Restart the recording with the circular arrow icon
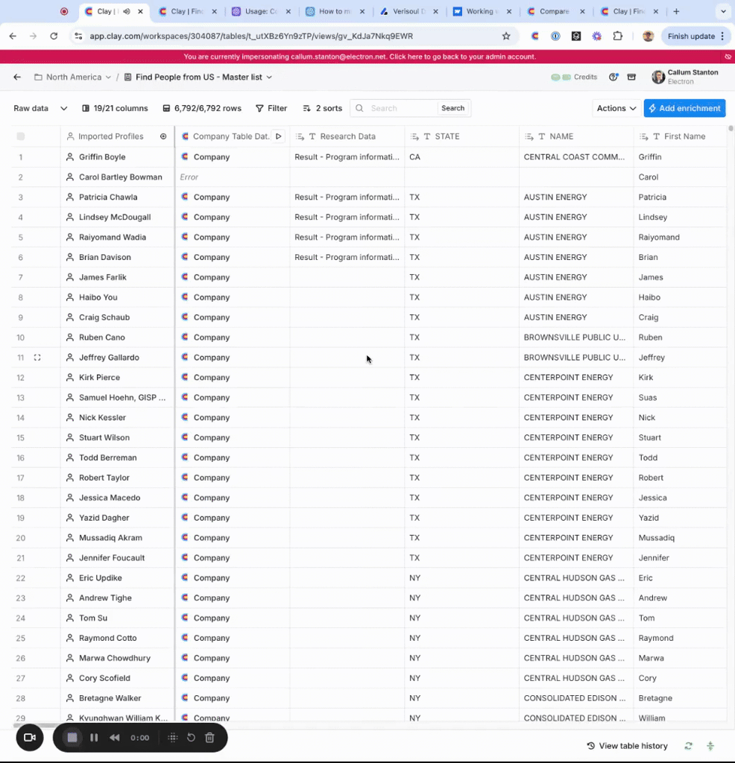Viewport: 735px width, 763px height. (x=191, y=738)
